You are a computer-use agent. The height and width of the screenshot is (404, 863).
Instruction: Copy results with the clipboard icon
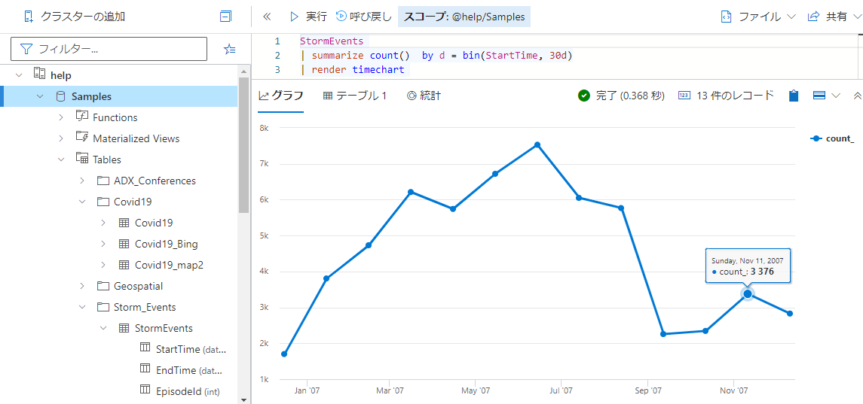(x=793, y=96)
